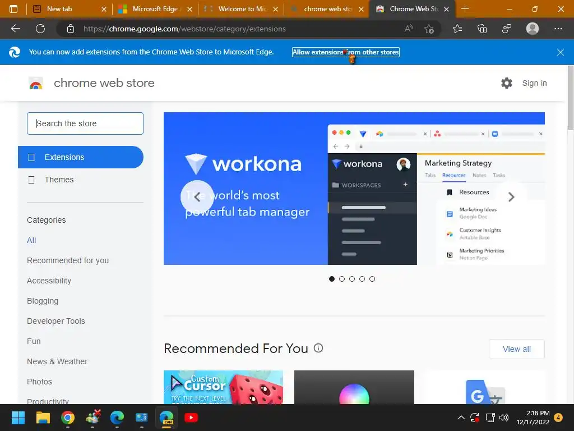Launch Google Chrome from taskbar
This screenshot has height=431, width=574.
point(68,418)
